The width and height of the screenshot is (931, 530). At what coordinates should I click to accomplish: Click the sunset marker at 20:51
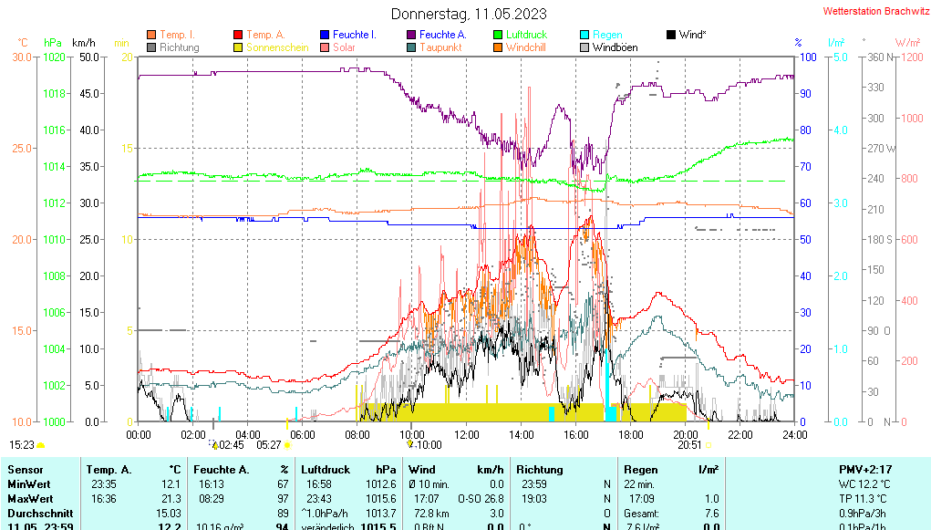tap(708, 445)
